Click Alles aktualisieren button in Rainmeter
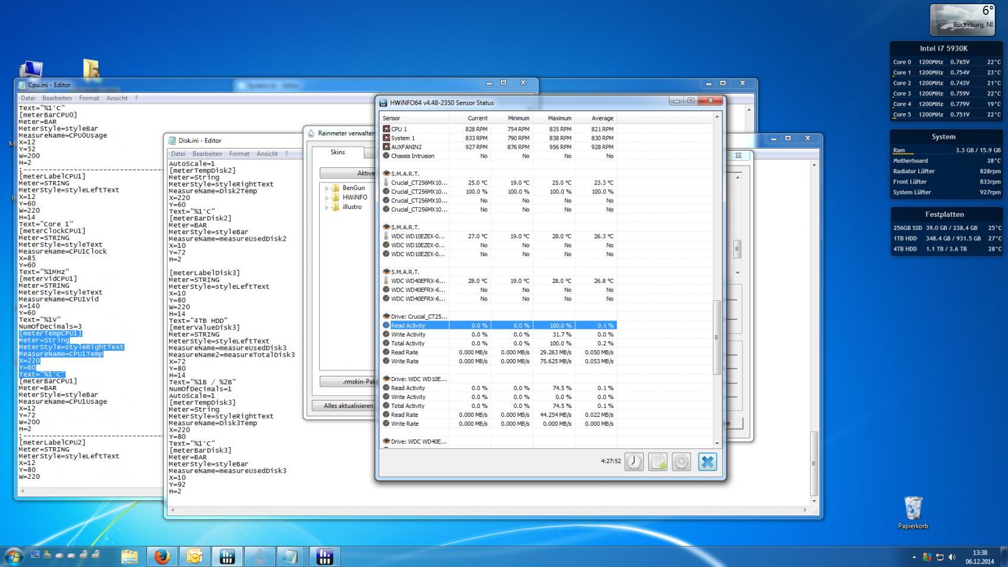1008x567 pixels. pos(345,406)
